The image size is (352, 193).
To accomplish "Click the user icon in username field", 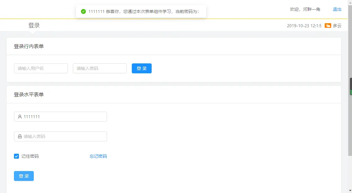I will coord(20,117).
